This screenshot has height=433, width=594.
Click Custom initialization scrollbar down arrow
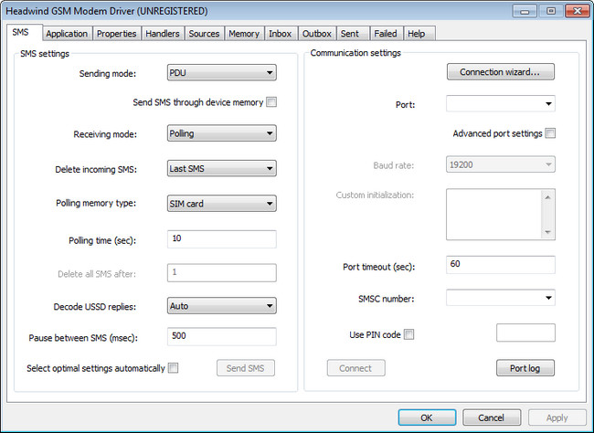[x=547, y=232]
